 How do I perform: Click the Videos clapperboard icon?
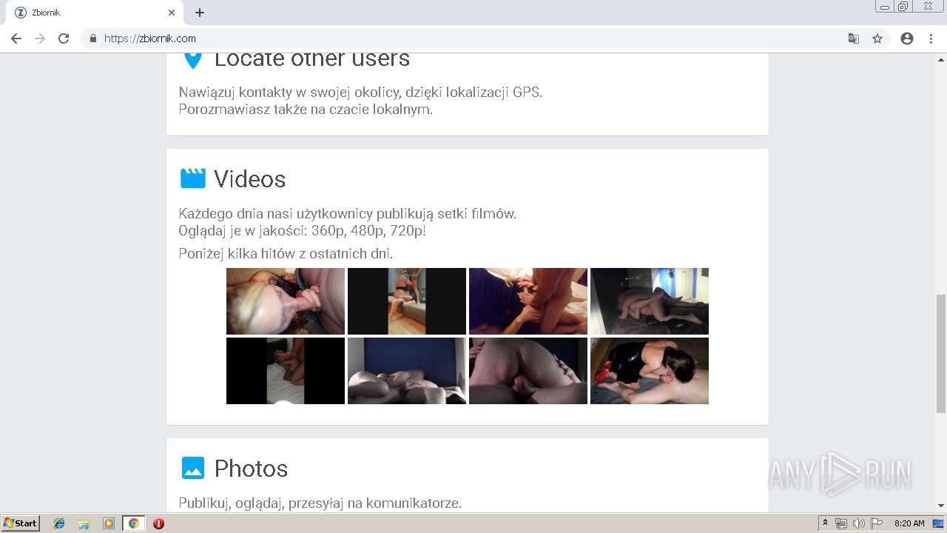pos(193,178)
